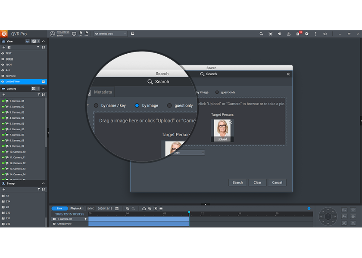Click the Search button in the dialog
Image resolution: width=362 pixels, height=258 pixels.
[x=237, y=182]
